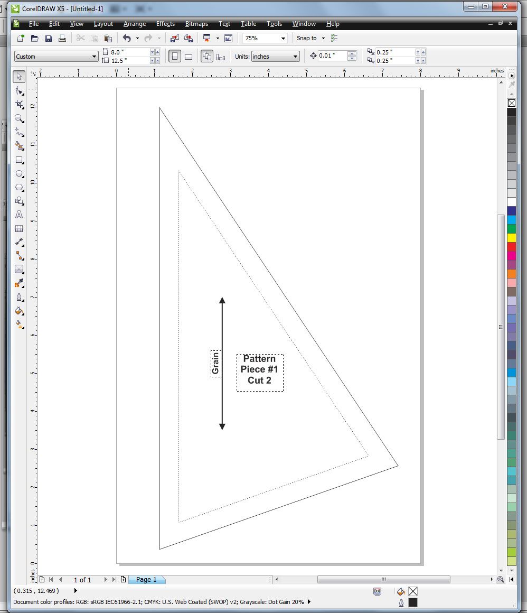Click the Save button
Viewport: 527px width, 613px height.
point(49,38)
